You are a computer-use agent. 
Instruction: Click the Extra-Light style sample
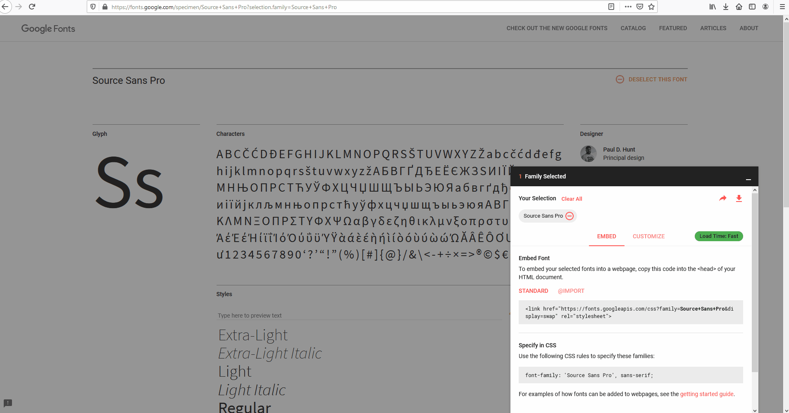[x=253, y=335]
